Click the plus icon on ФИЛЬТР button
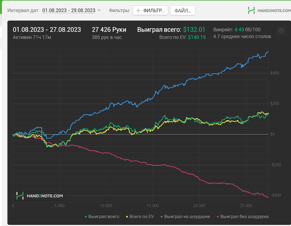291x226 pixels. tap(138, 10)
